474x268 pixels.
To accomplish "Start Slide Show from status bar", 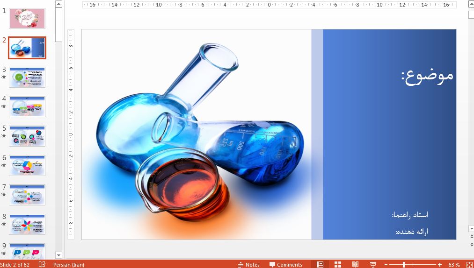I will coord(373,264).
